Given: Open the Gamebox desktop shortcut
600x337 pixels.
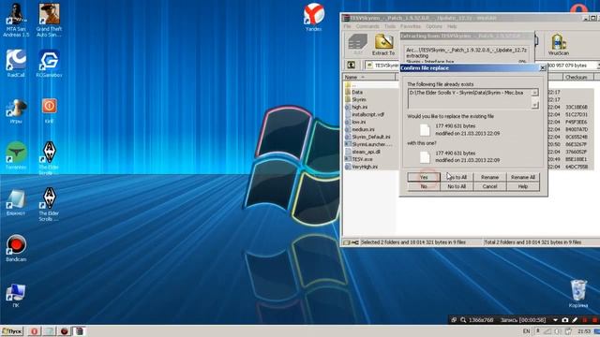Looking at the screenshot, I should coord(49,63).
